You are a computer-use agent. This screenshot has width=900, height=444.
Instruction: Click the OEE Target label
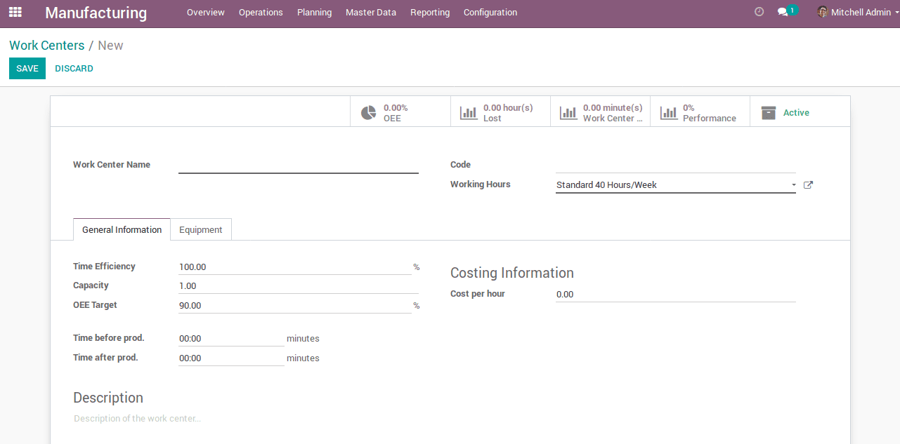[x=95, y=305]
